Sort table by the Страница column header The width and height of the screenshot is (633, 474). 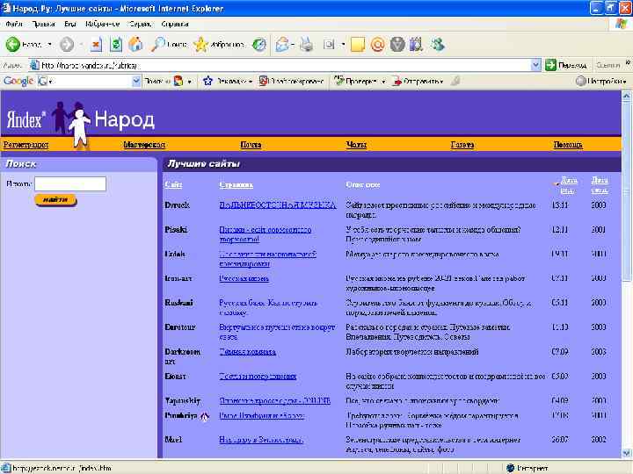click(x=236, y=184)
